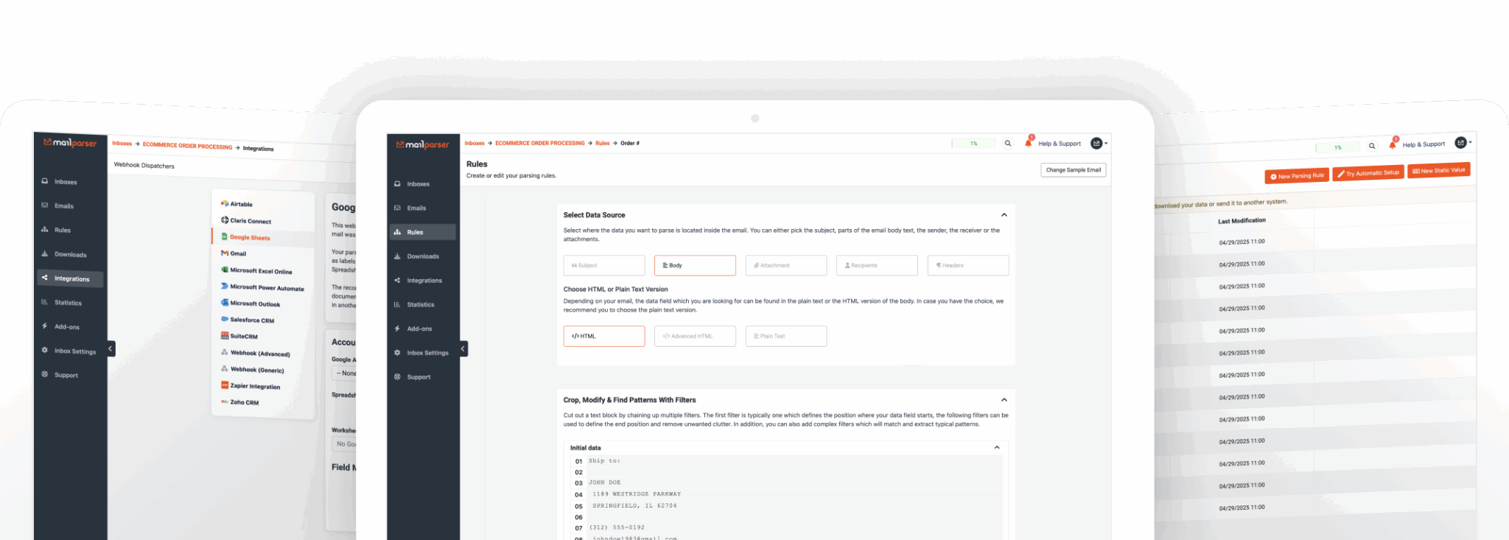The height and width of the screenshot is (540, 1509).
Task: Click Change Sample Email button
Action: point(1074,170)
